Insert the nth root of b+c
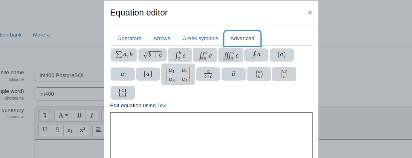This screenshot has height=158, width=412. (152, 55)
